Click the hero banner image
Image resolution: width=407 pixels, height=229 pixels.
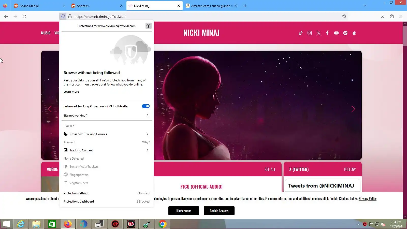tap(258, 105)
